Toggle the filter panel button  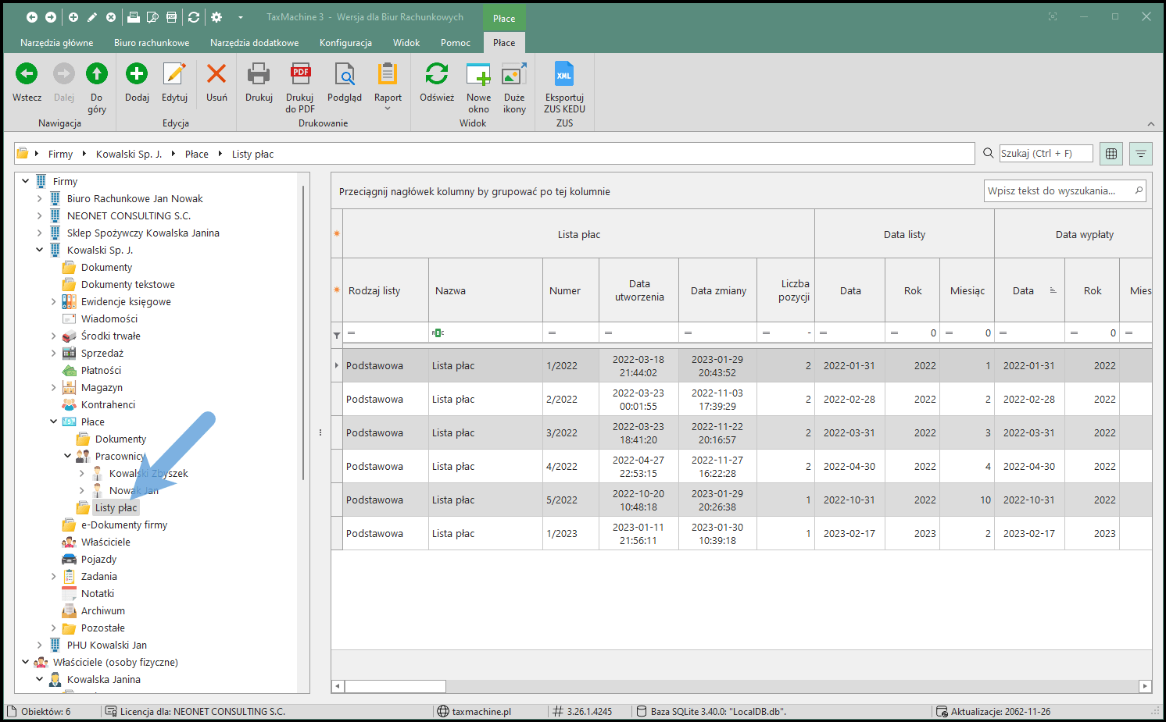tap(1141, 154)
